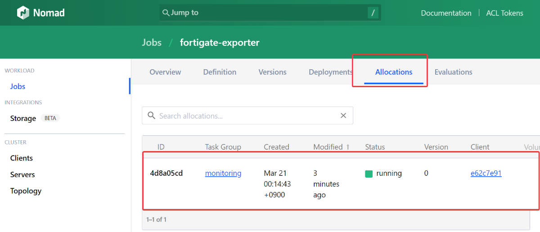This screenshot has width=540, height=232.
Task: Click the version value 0
Action: [426, 173]
